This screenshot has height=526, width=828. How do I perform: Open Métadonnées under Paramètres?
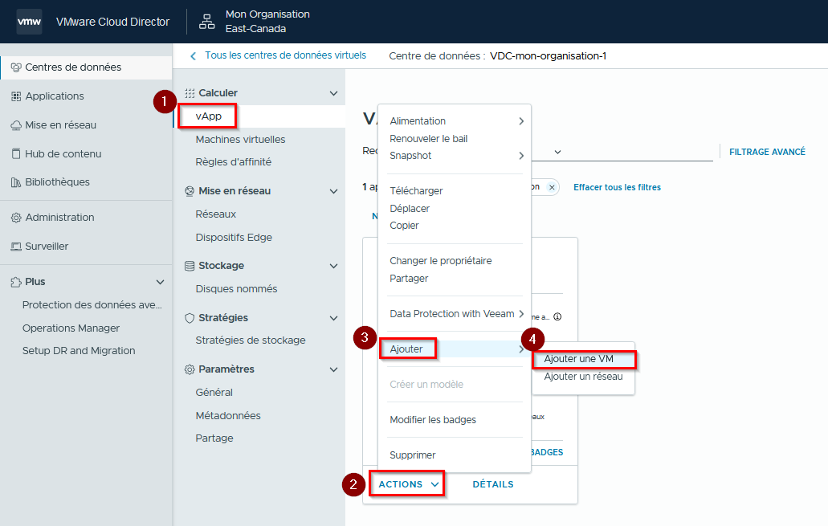point(228,416)
